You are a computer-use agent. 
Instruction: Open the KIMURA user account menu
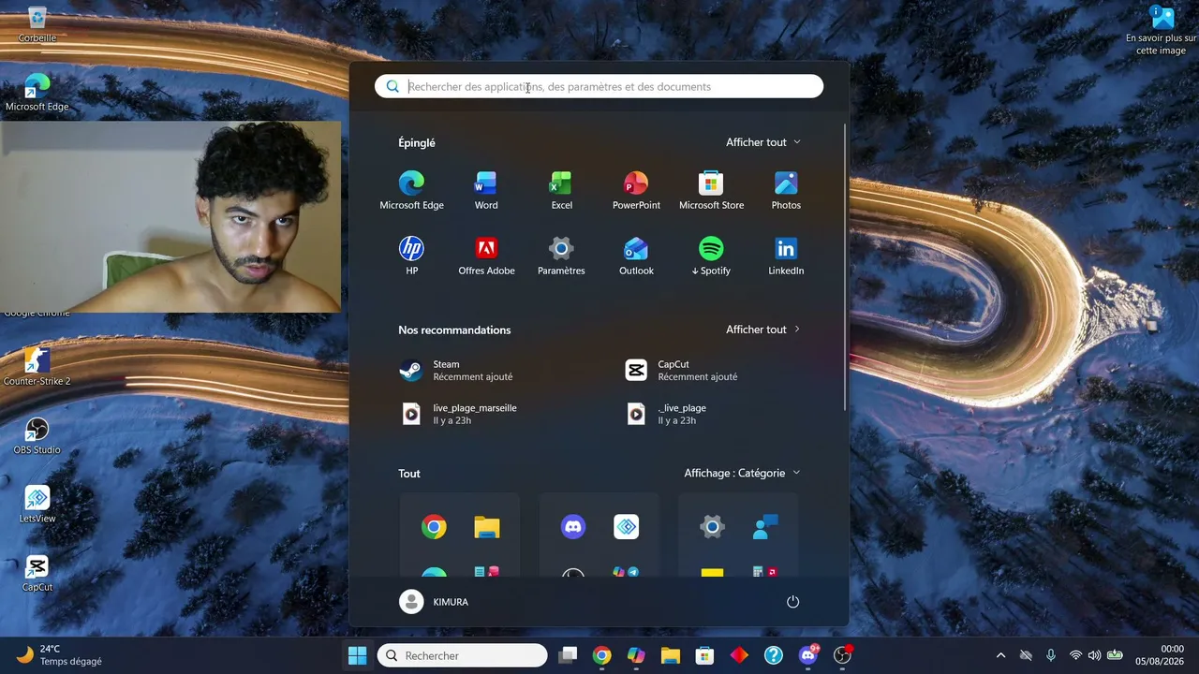tap(434, 602)
